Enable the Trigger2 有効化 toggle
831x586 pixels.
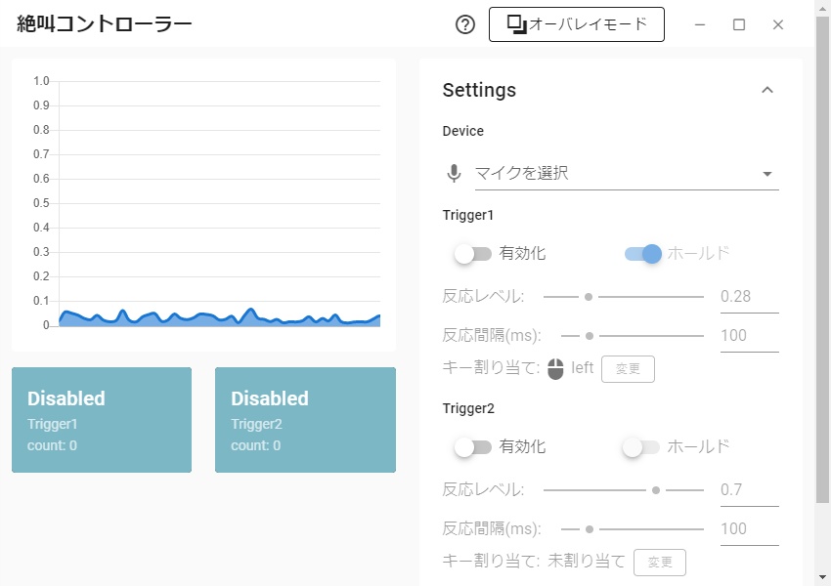coord(469,446)
